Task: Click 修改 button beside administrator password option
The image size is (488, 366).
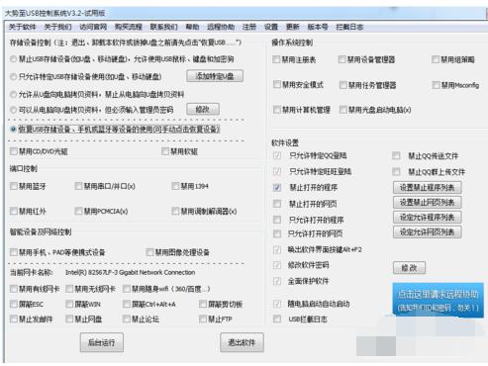Action: point(203,109)
